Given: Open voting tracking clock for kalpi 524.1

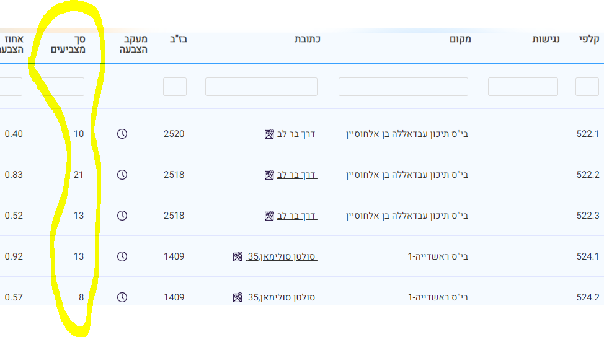Looking at the screenshot, I should click(122, 256).
